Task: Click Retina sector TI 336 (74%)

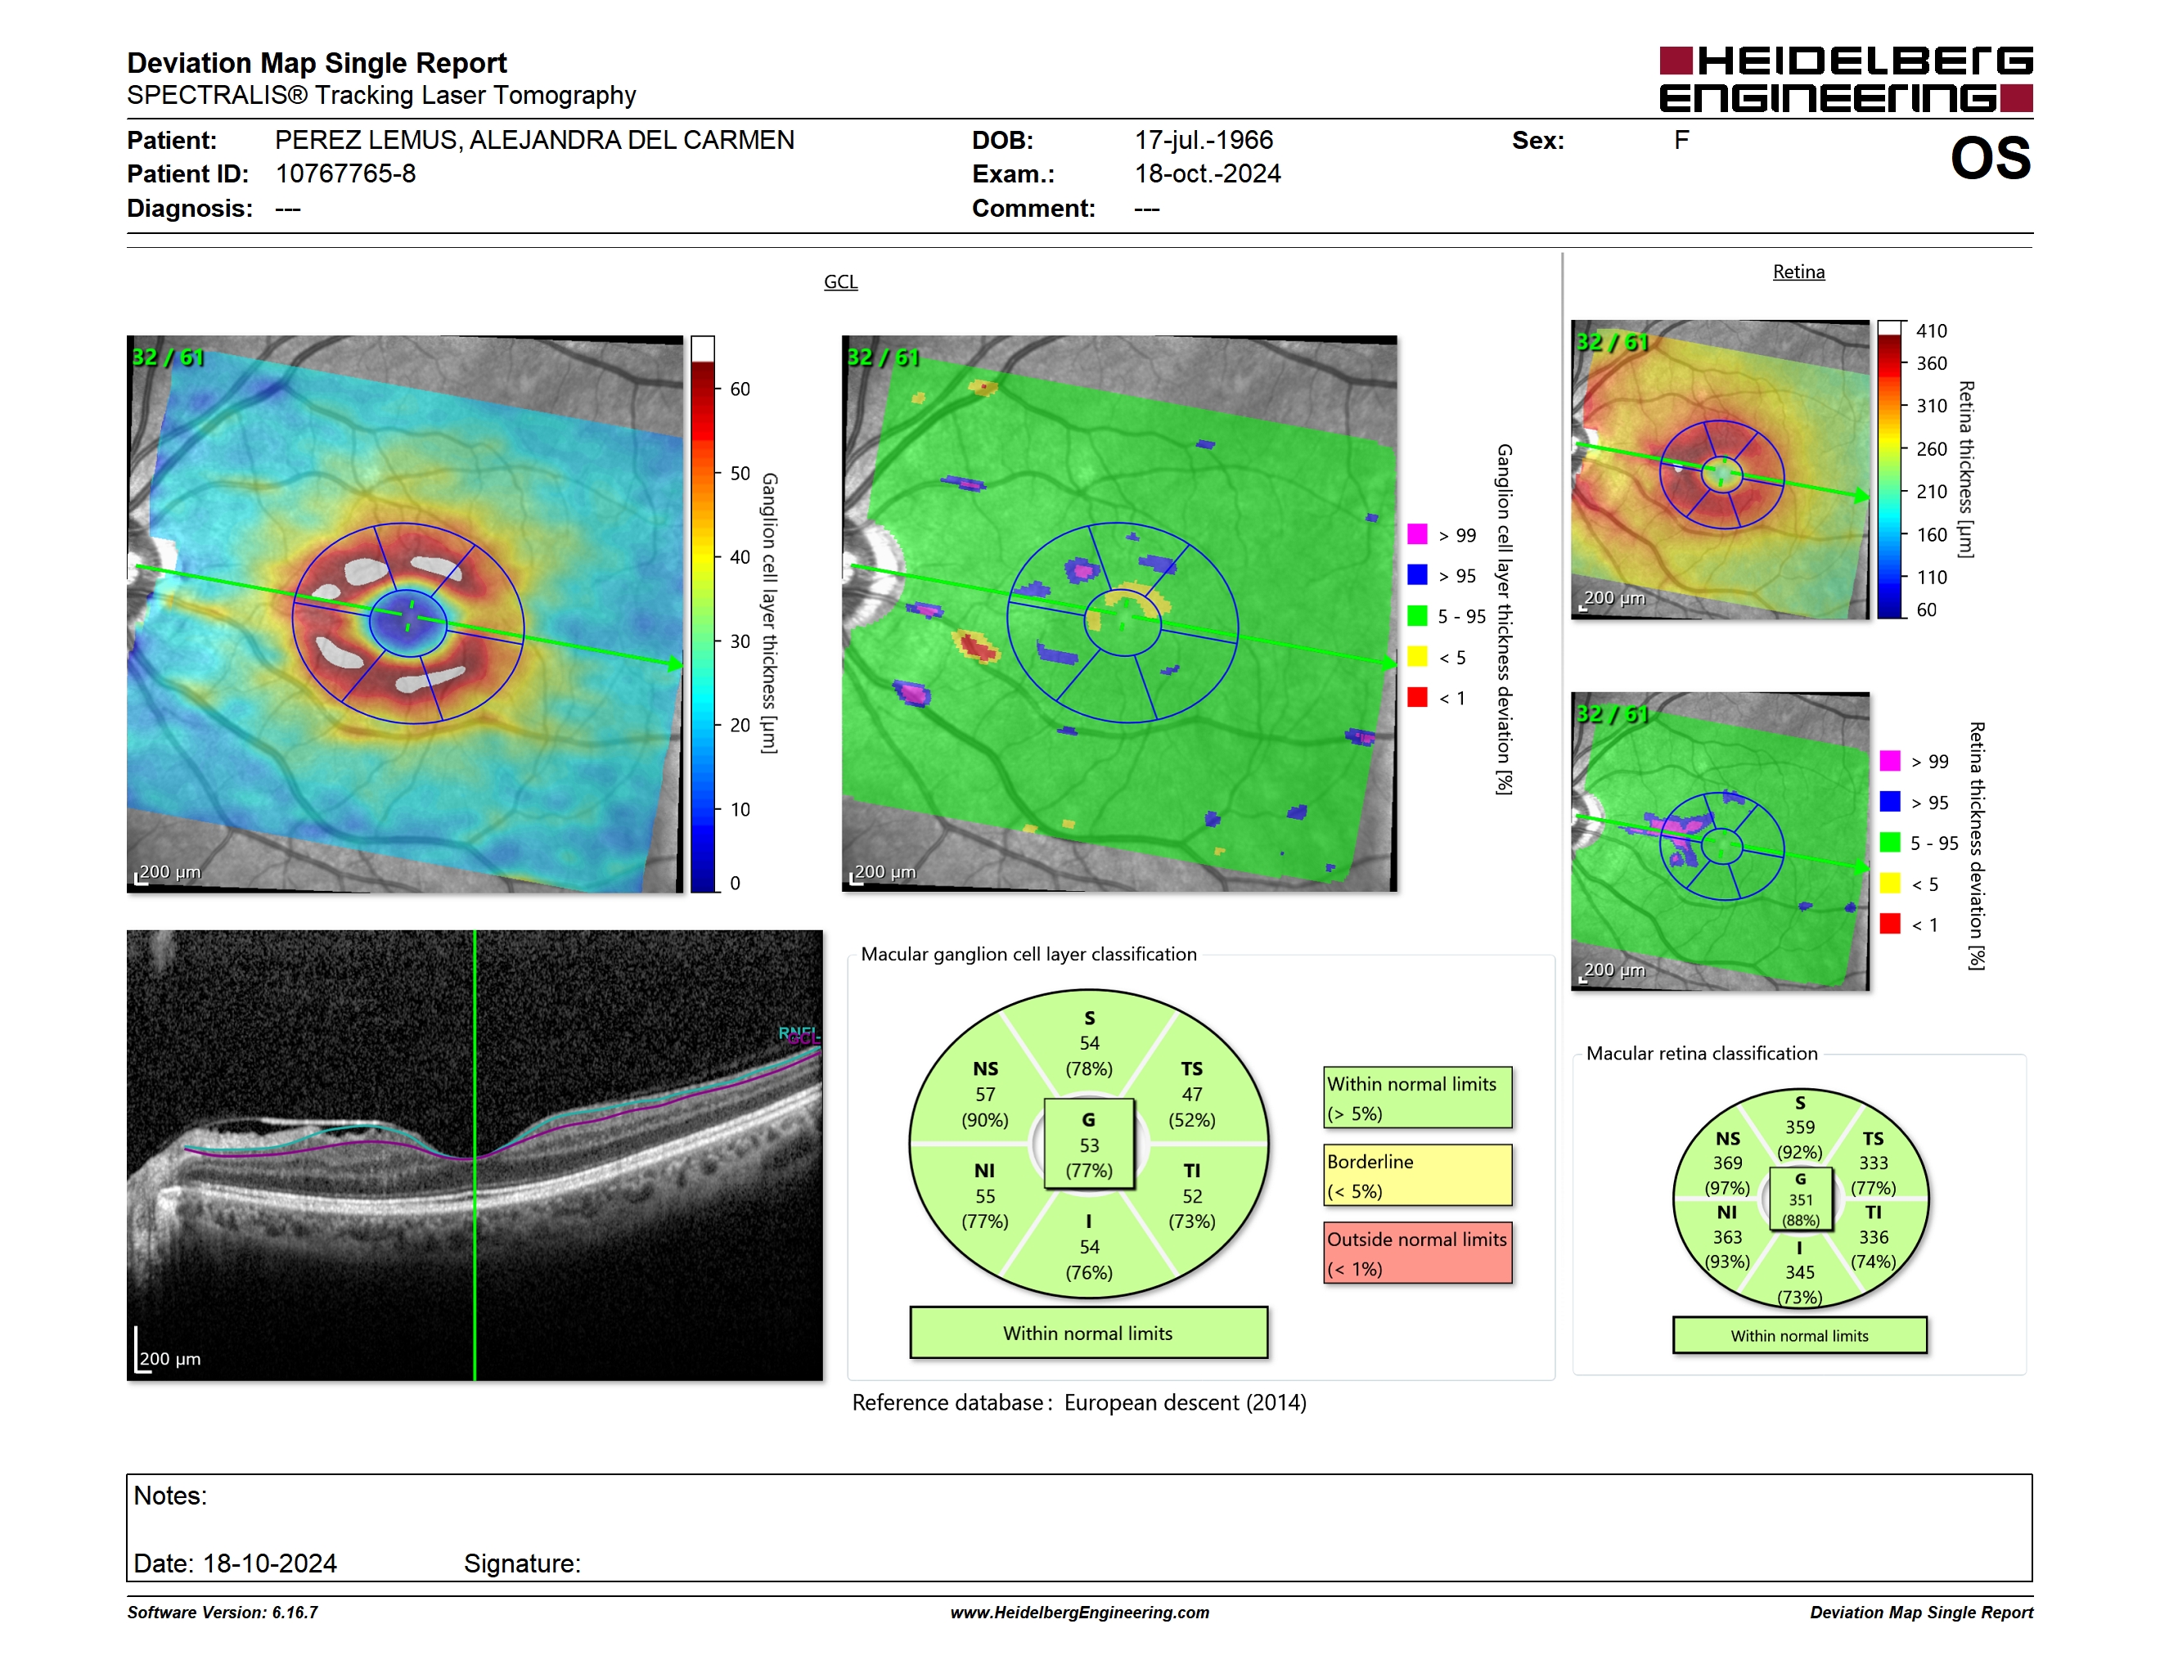Action: (1873, 1237)
